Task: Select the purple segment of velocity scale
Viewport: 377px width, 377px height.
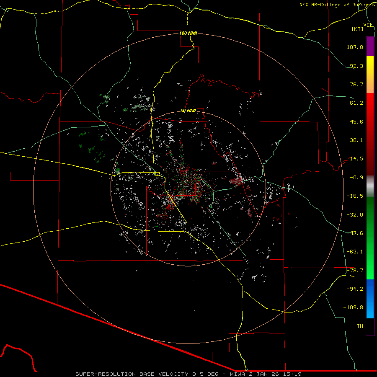Action: (x=370, y=46)
